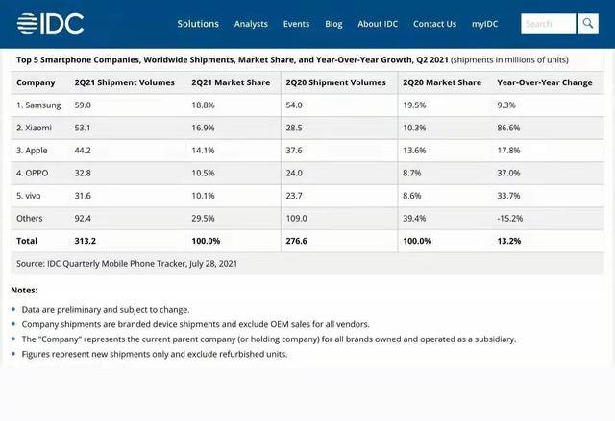Click OPPO's 37.0% year-over-year change

click(508, 173)
